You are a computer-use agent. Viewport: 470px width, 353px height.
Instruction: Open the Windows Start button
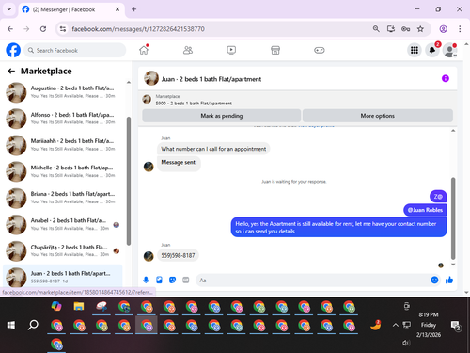pyautogui.click(x=11, y=325)
